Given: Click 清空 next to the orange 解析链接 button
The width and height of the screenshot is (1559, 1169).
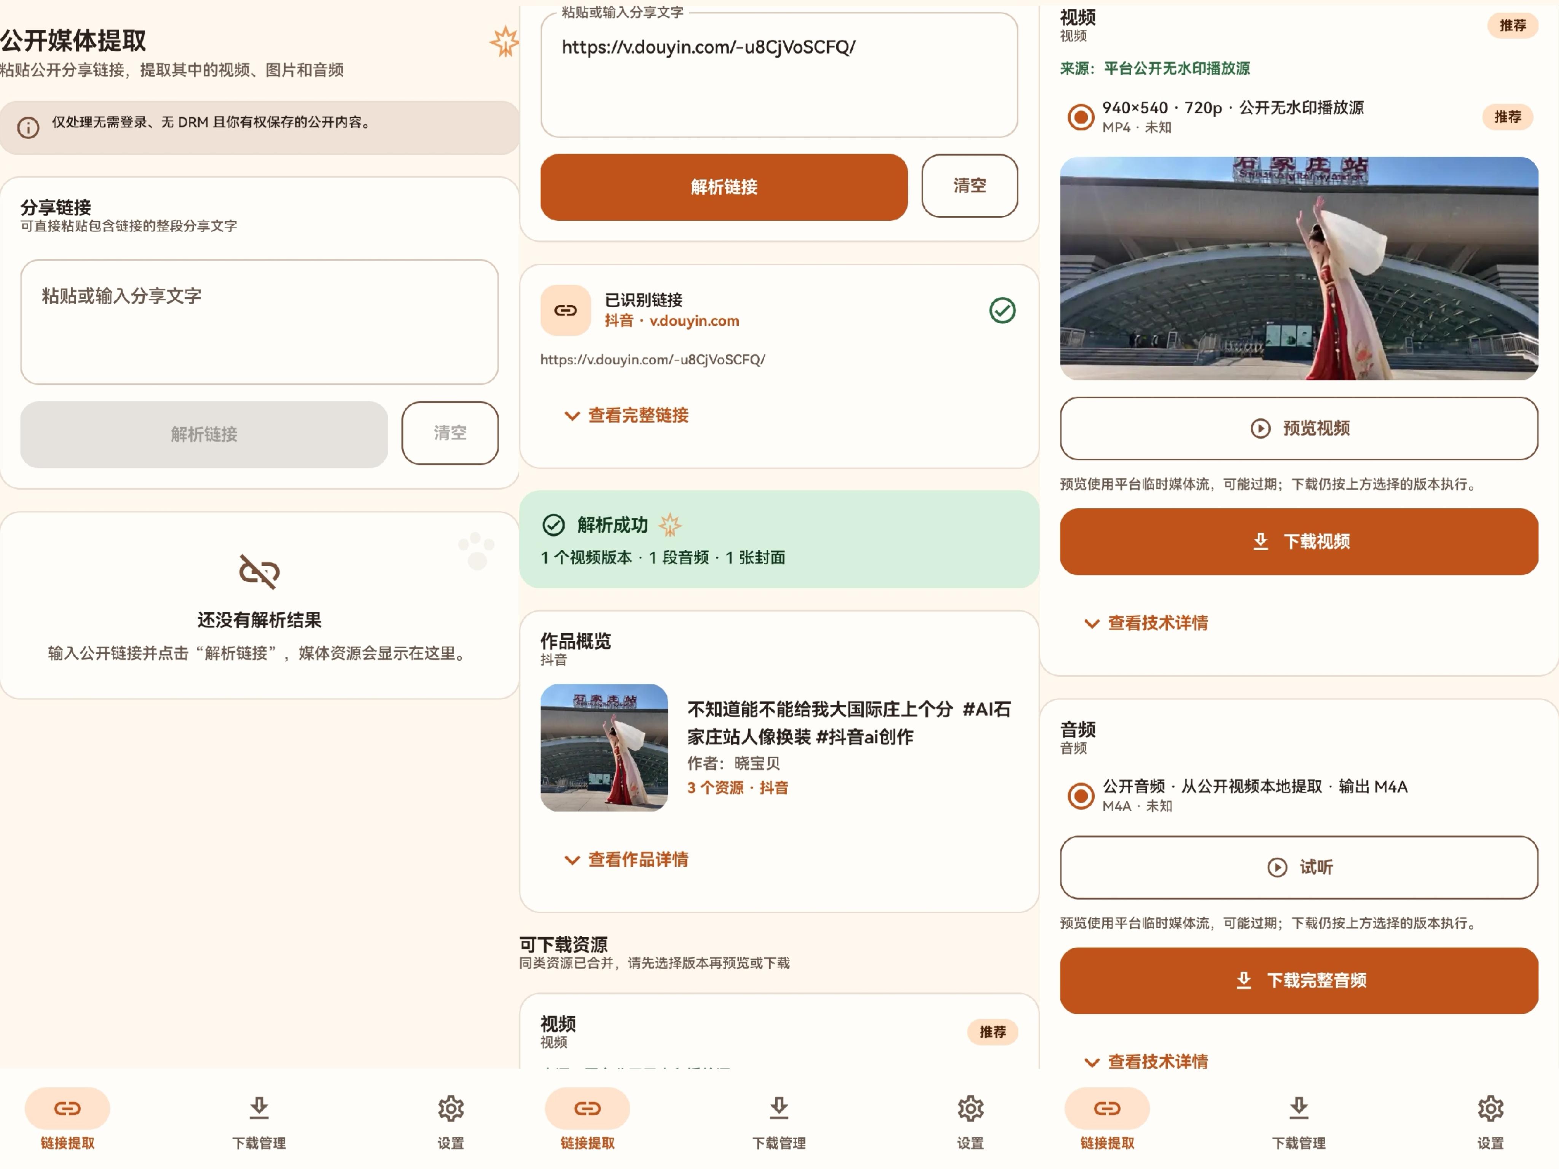Looking at the screenshot, I should 970,186.
